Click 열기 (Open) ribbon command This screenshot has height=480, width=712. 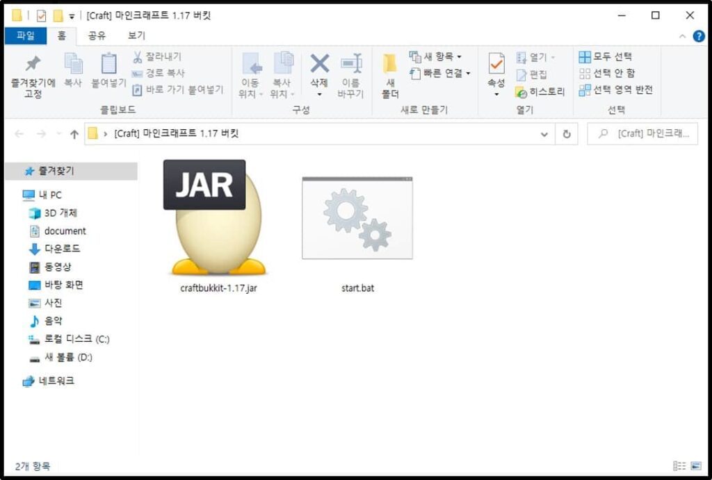(536, 57)
